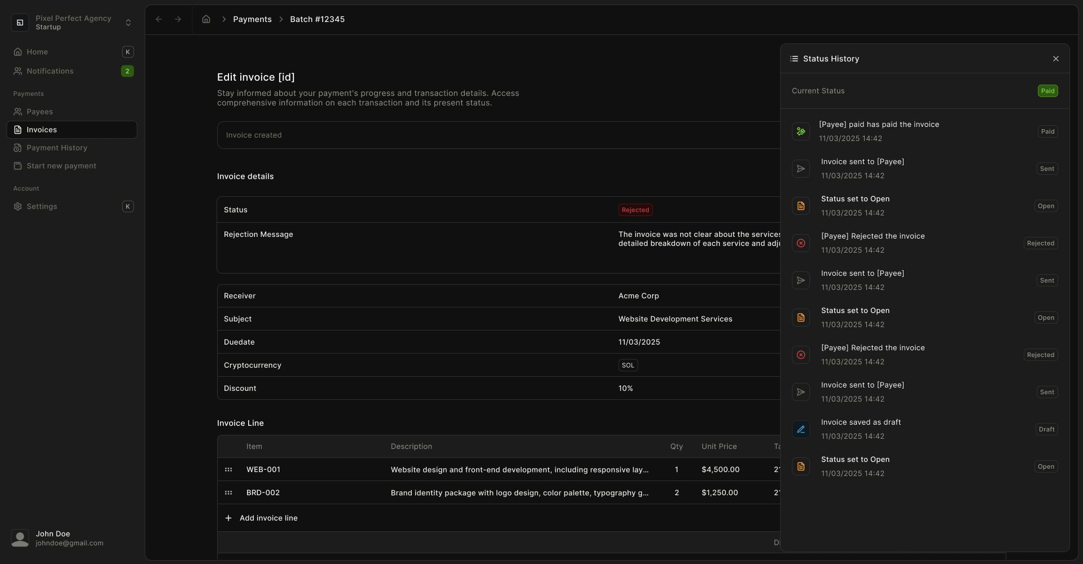Click the John Doe avatar image
The height and width of the screenshot is (564, 1083).
(20, 539)
